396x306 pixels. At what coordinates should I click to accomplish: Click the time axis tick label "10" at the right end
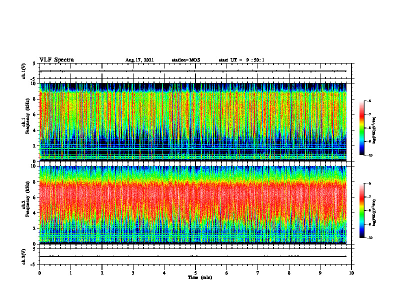click(351, 273)
